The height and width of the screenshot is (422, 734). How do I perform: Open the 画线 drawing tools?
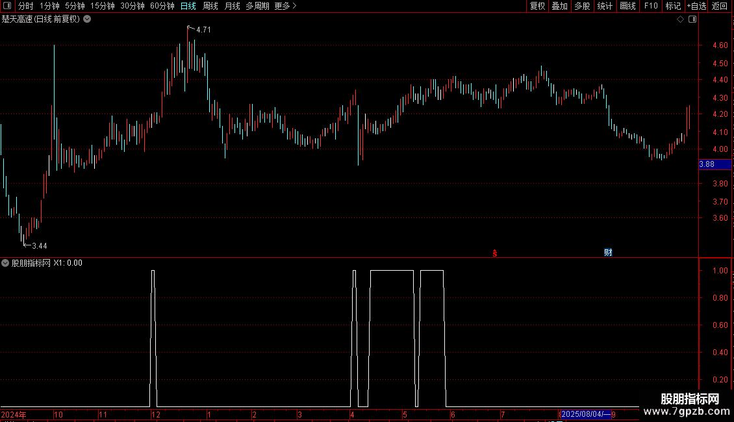click(x=627, y=6)
